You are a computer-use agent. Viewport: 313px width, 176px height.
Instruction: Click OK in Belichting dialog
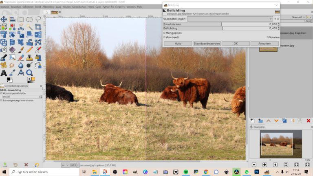pyautogui.click(x=236, y=44)
